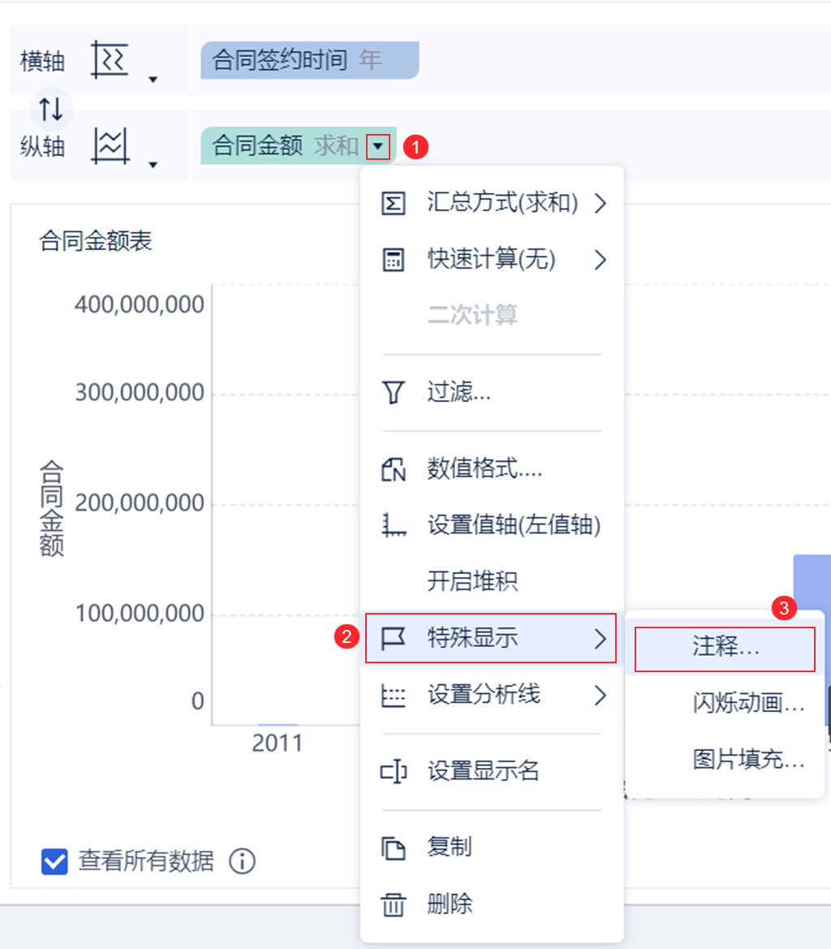Open 汇总方式(求和) submenu
This screenshot has width=831, height=949.
point(492,203)
